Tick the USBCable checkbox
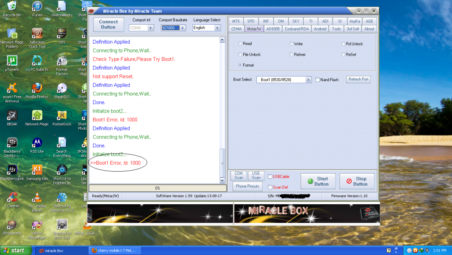Image resolution: width=452 pixels, height=255 pixels. tap(270, 177)
